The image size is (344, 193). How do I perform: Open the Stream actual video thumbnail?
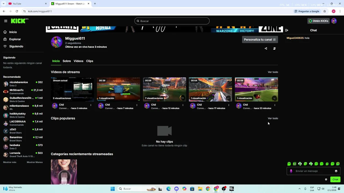pos(72,90)
